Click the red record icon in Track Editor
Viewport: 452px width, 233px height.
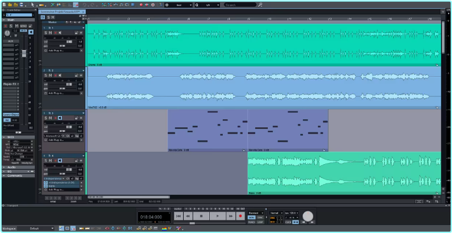(x=6, y=26)
